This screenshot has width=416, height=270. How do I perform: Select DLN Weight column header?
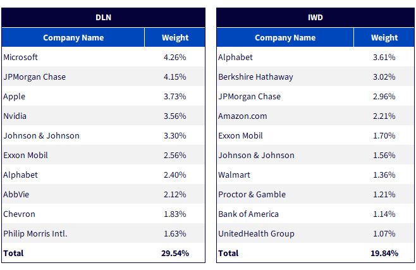[175, 38]
